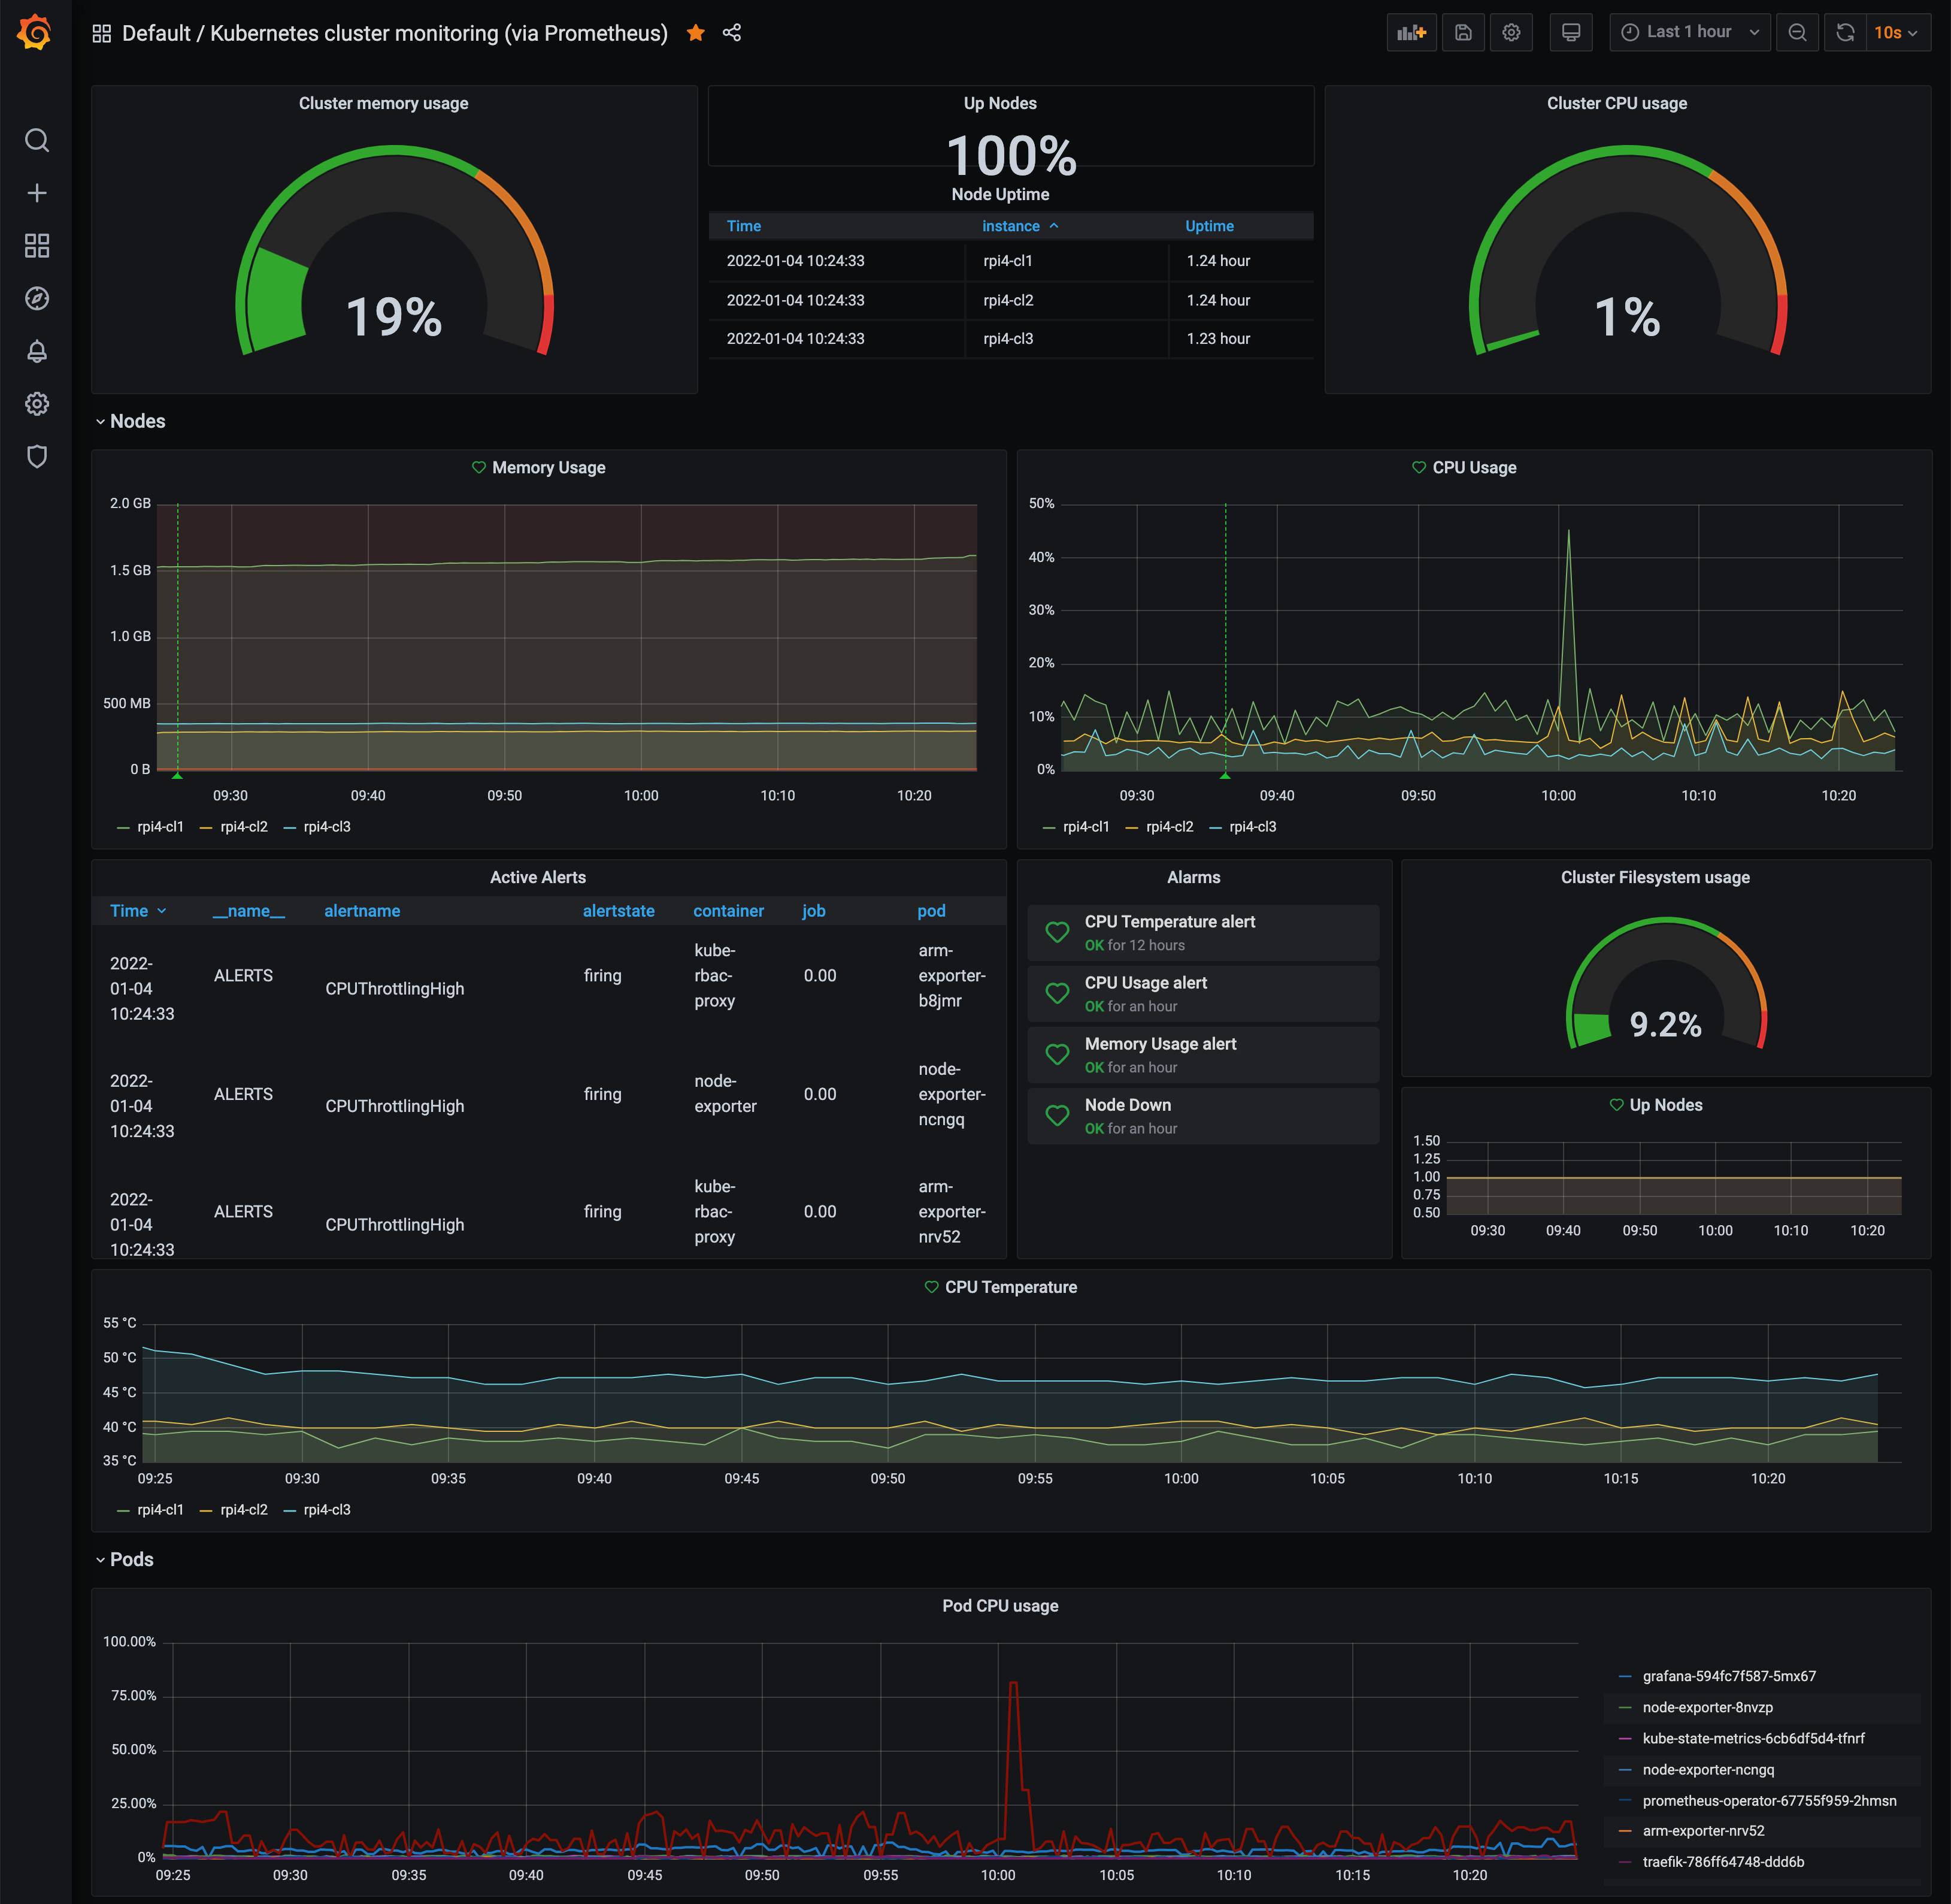
Task: Click the dashboard grid icon beside the title
Action: pos(102,33)
